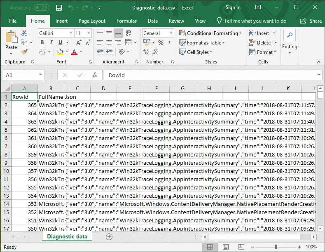Toggle Underline formatting
325x252 pixels.
click(60, 42)
